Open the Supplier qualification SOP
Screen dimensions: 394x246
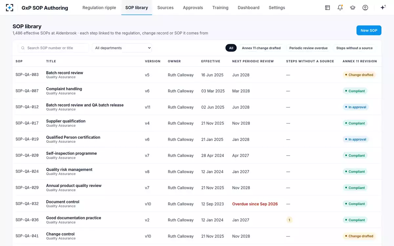(x=66, y=121)
